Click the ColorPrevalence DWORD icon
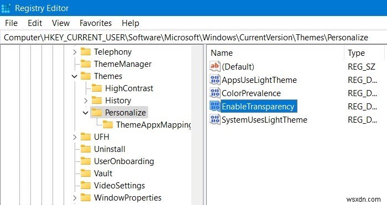 215,93
